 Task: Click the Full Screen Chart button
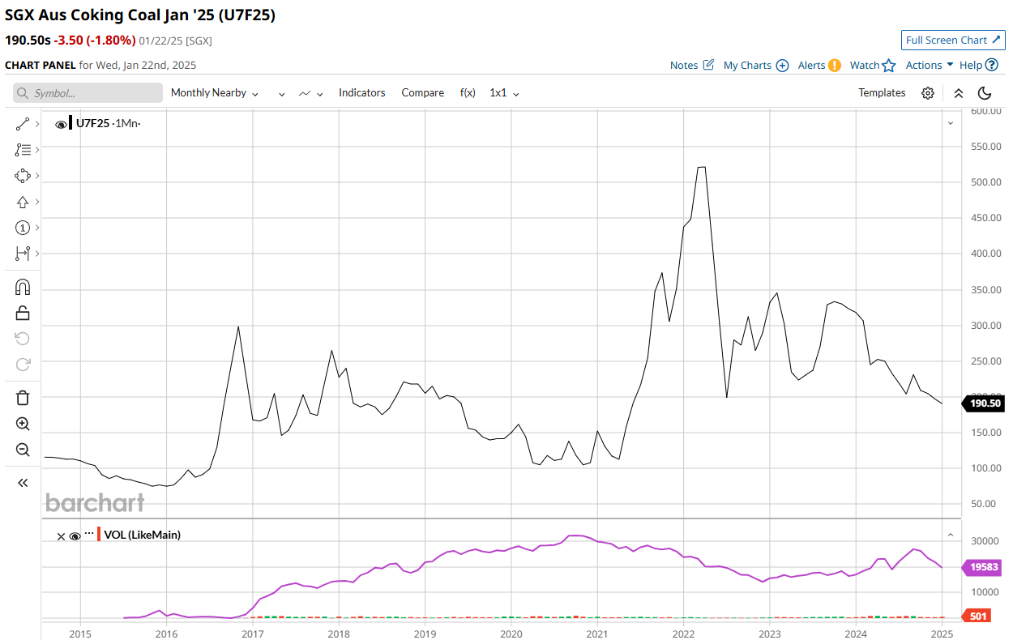953,41
